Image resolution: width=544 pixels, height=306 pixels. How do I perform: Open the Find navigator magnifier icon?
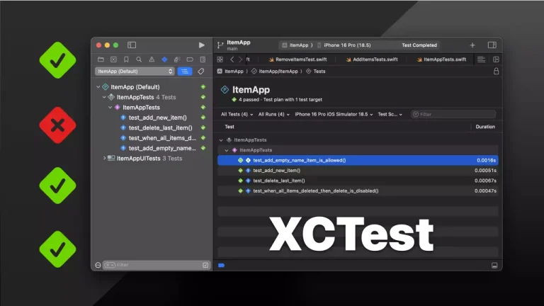pyautogui.click(x=139, y=59)
